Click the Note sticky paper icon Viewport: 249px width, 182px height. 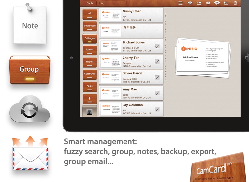click(x=30, y=24)
